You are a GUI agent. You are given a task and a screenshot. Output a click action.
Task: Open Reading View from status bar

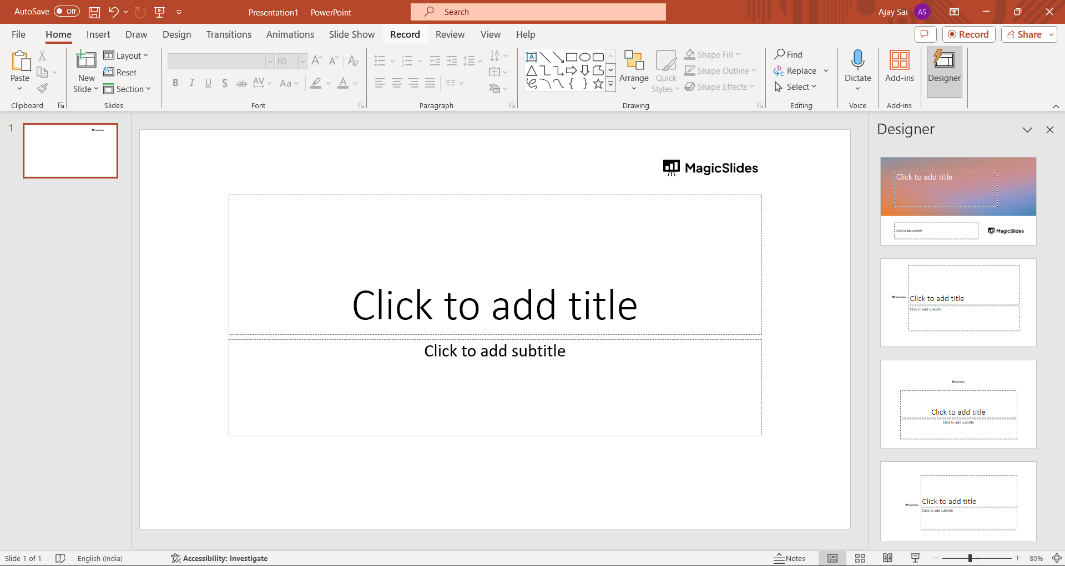click(x=887, y=558)
